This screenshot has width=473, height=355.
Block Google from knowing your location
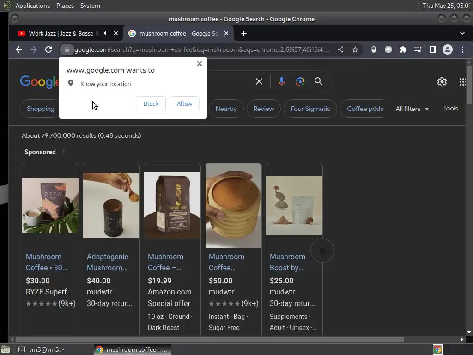click(151, 104)
